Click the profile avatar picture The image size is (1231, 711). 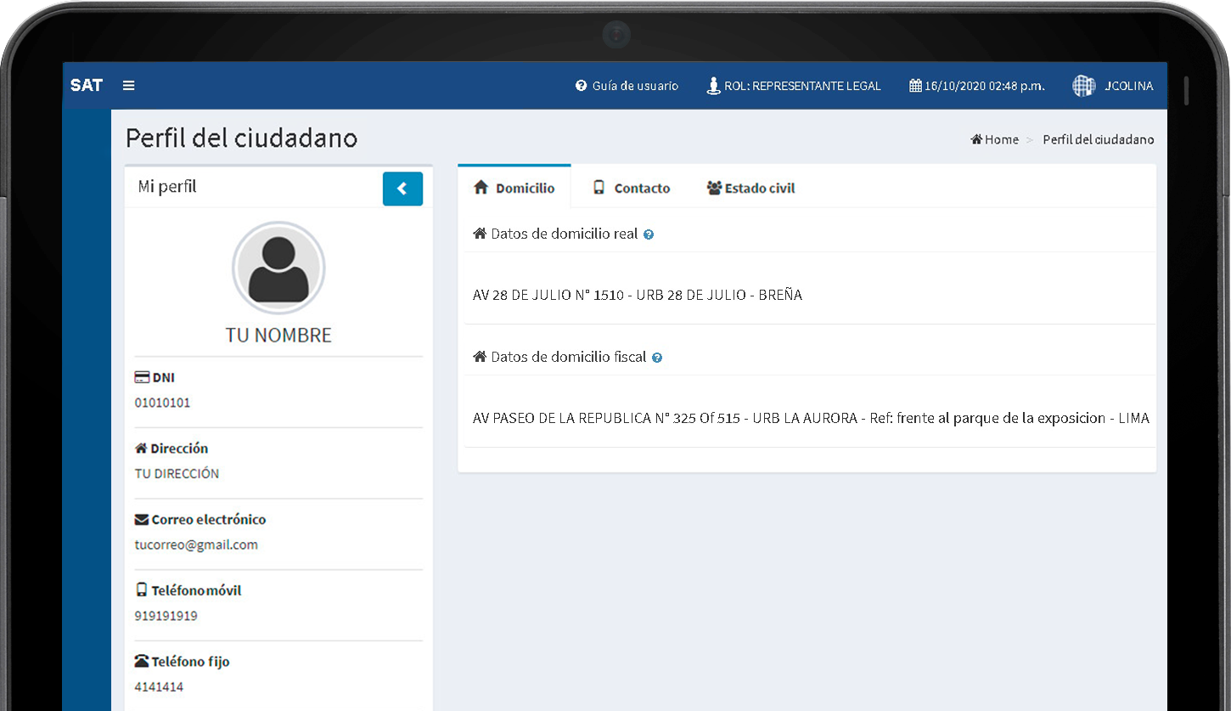tap(278, 268)
